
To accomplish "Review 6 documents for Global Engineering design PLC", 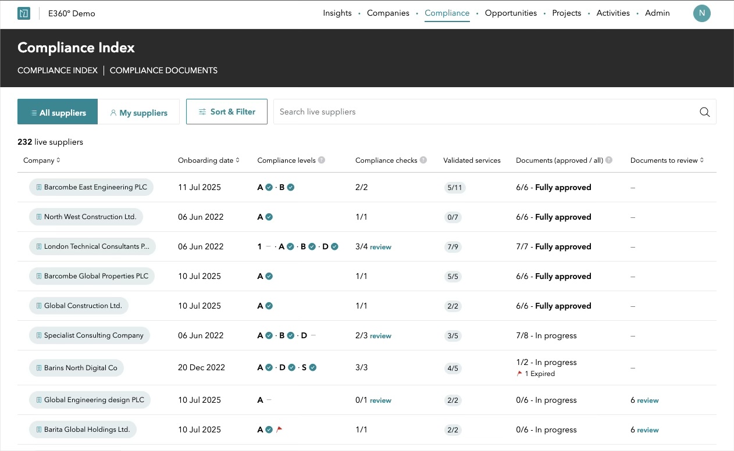I will click(648, 400).
